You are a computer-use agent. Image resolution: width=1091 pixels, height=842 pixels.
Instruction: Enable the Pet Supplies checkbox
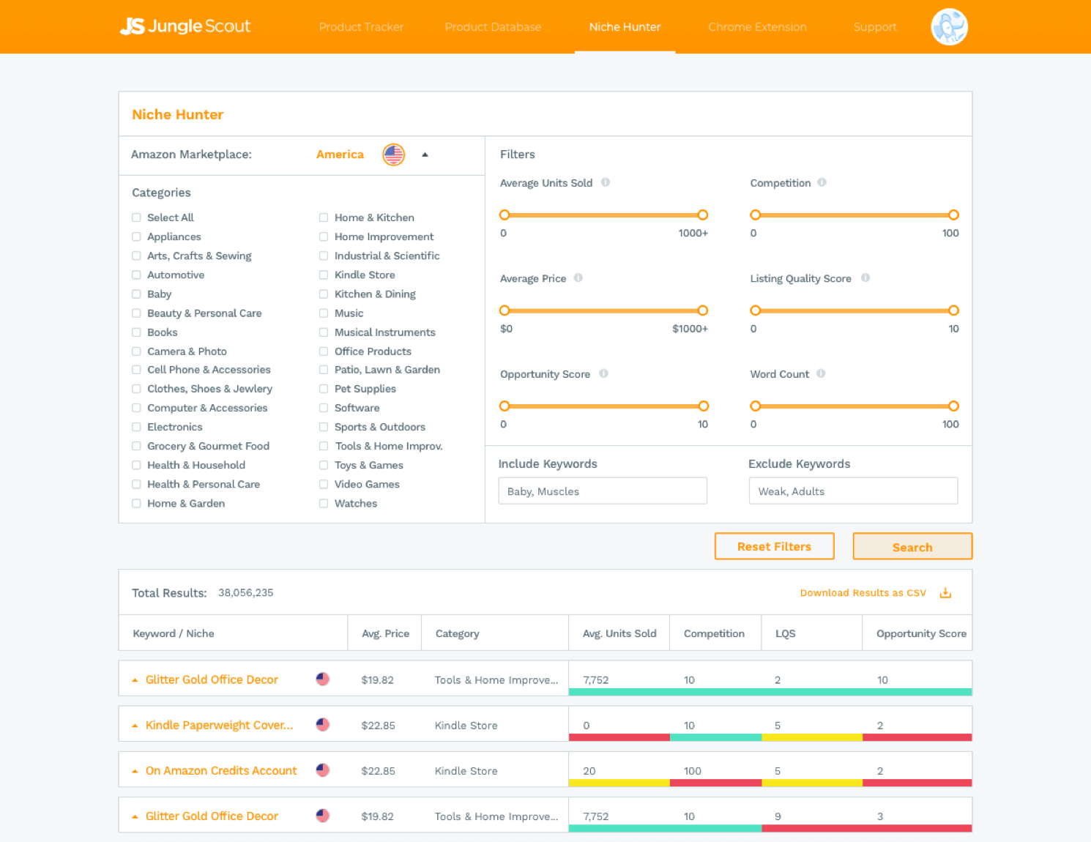[324, 389]
